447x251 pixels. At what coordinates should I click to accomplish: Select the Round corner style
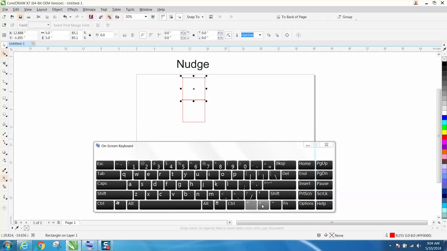click(143, 35)
